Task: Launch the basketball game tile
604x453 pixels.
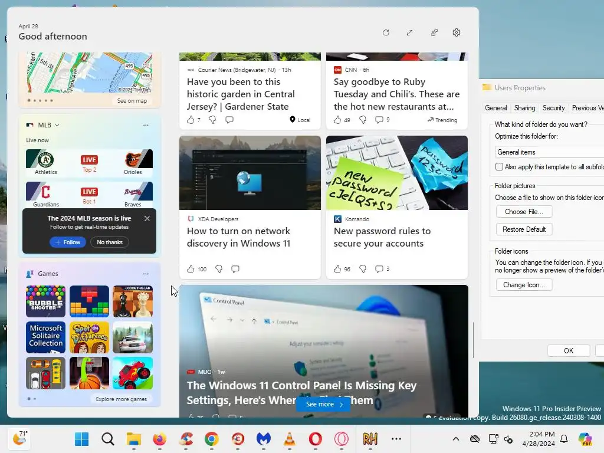Action: click(x=90, y=373)
